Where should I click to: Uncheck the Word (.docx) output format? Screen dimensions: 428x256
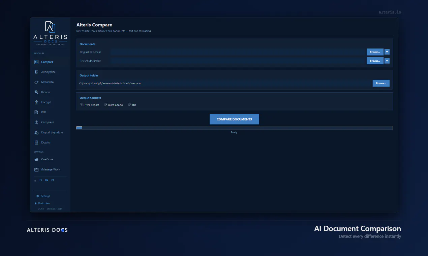(106, 105)
